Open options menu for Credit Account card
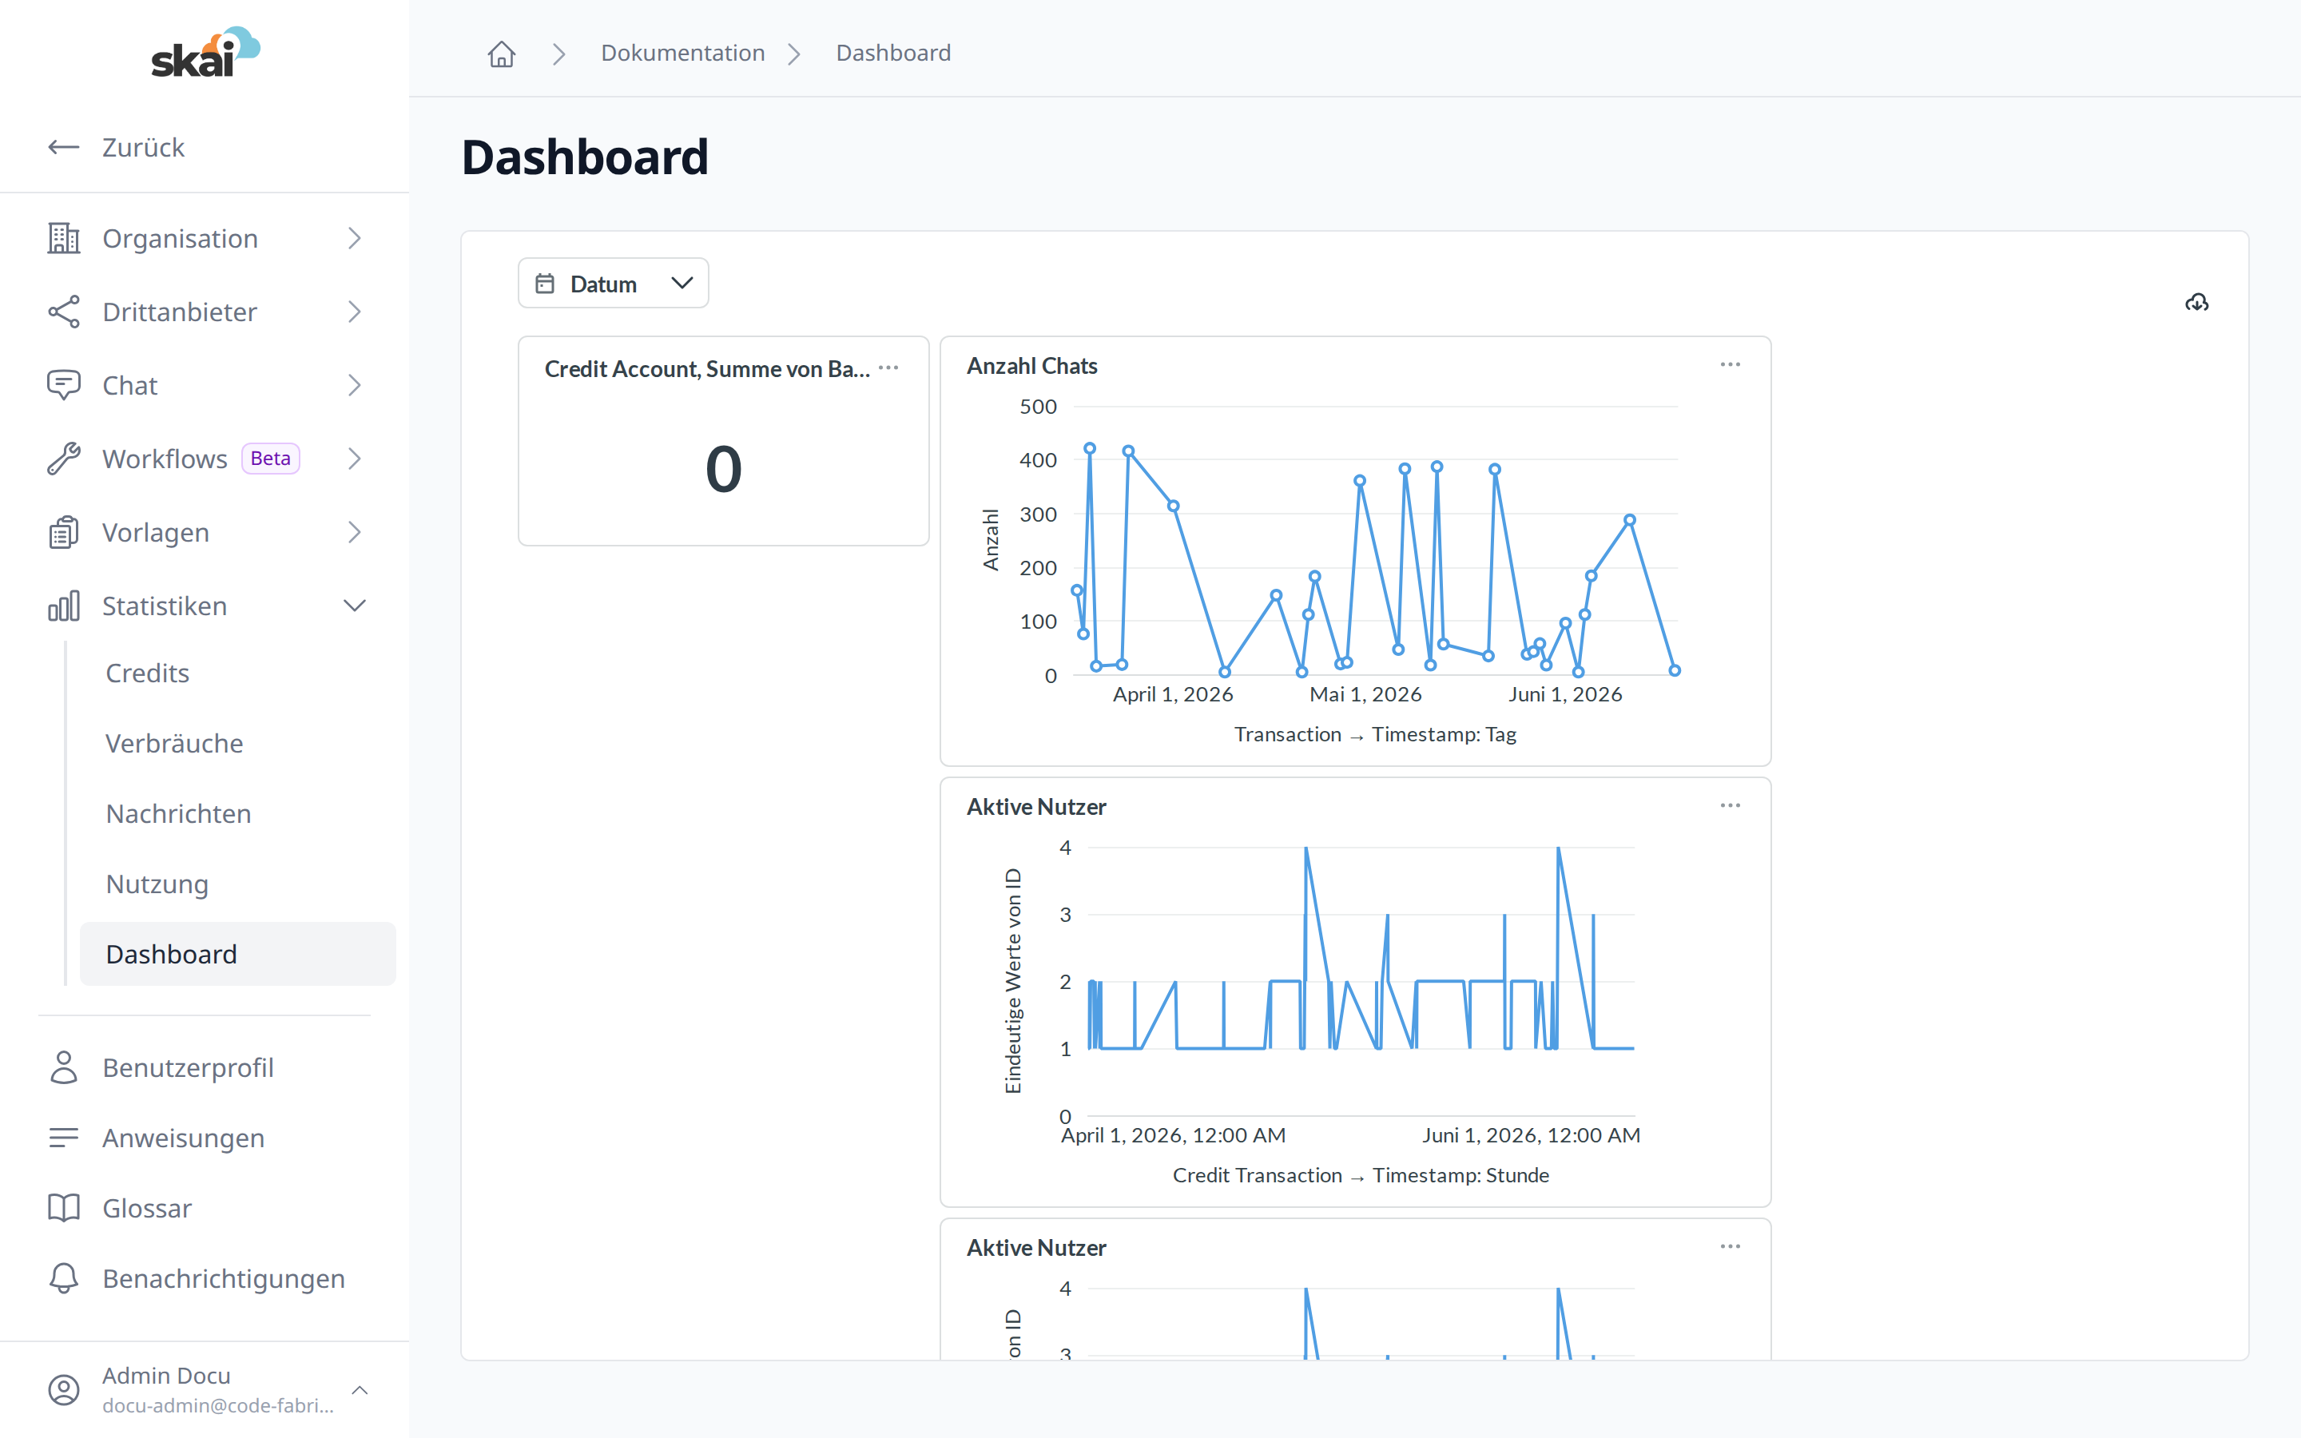The height and width of the screenshot is (1438, 2301). click(889, 368)
